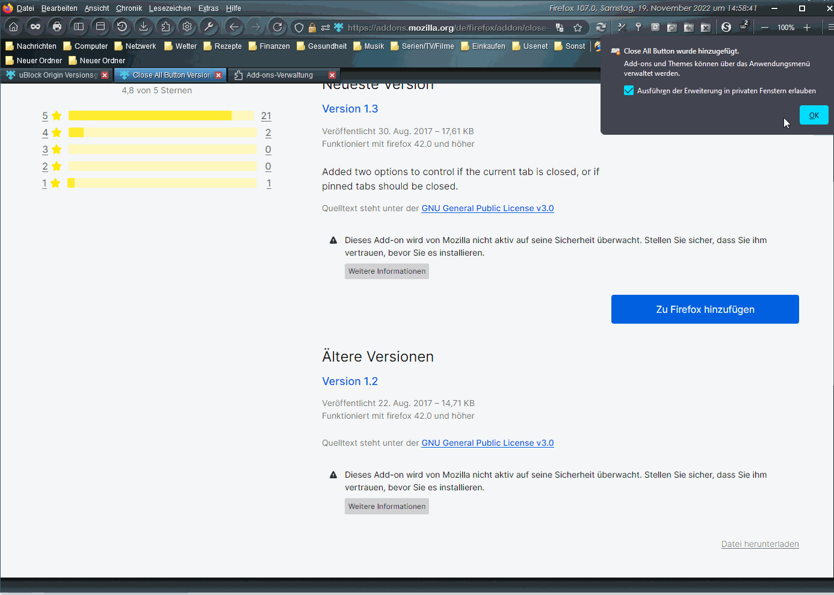Click the page reload icon
The width and height of the screenshot is (834, 595).
[277, 27]
